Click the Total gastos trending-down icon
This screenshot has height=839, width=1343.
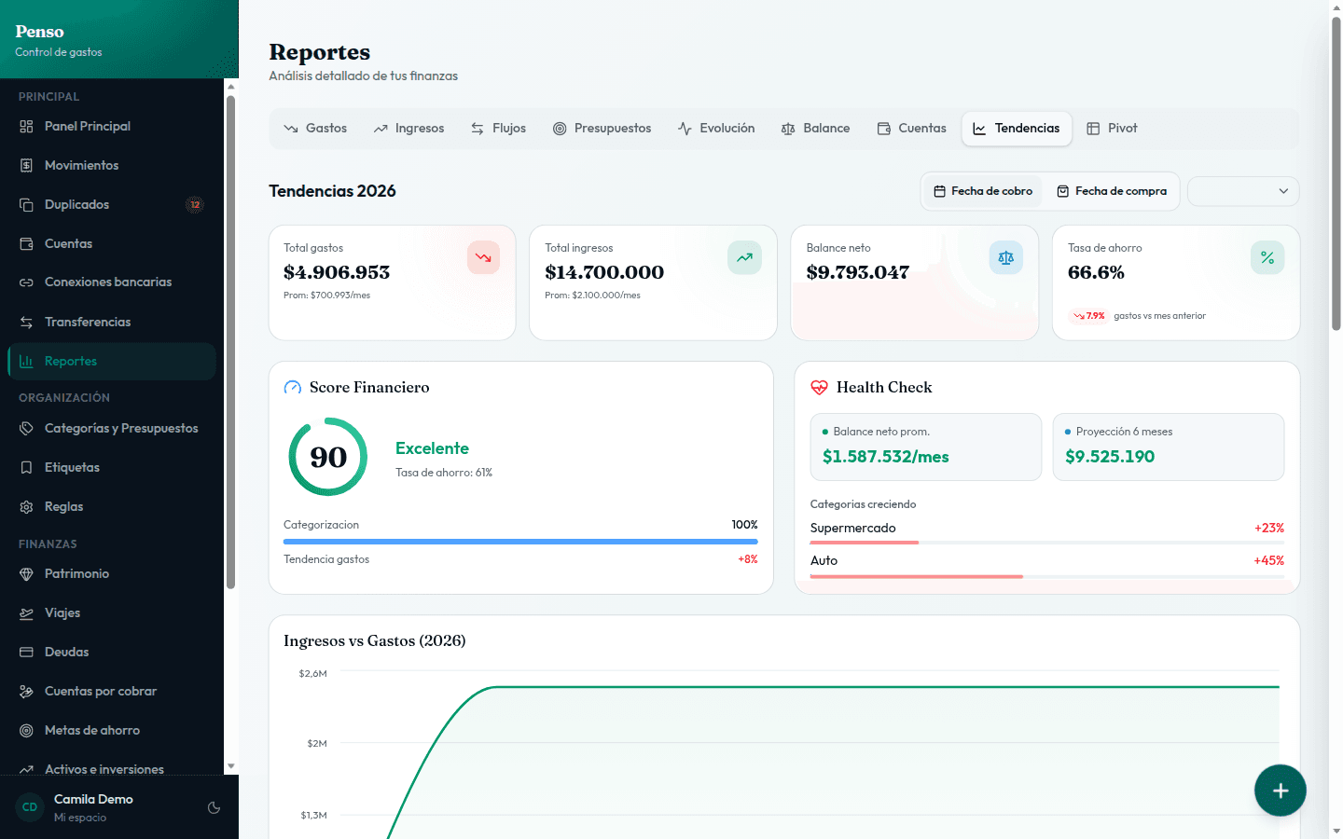483,257
